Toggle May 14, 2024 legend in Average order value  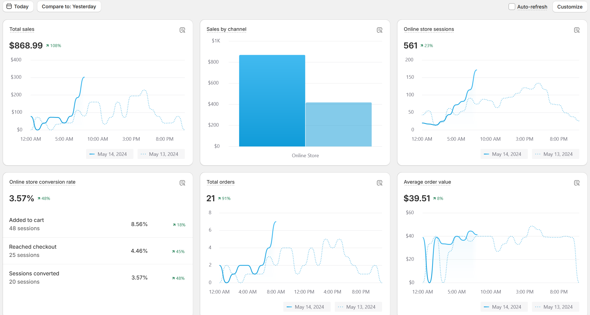pyautogui.click(x=504, y=307)
